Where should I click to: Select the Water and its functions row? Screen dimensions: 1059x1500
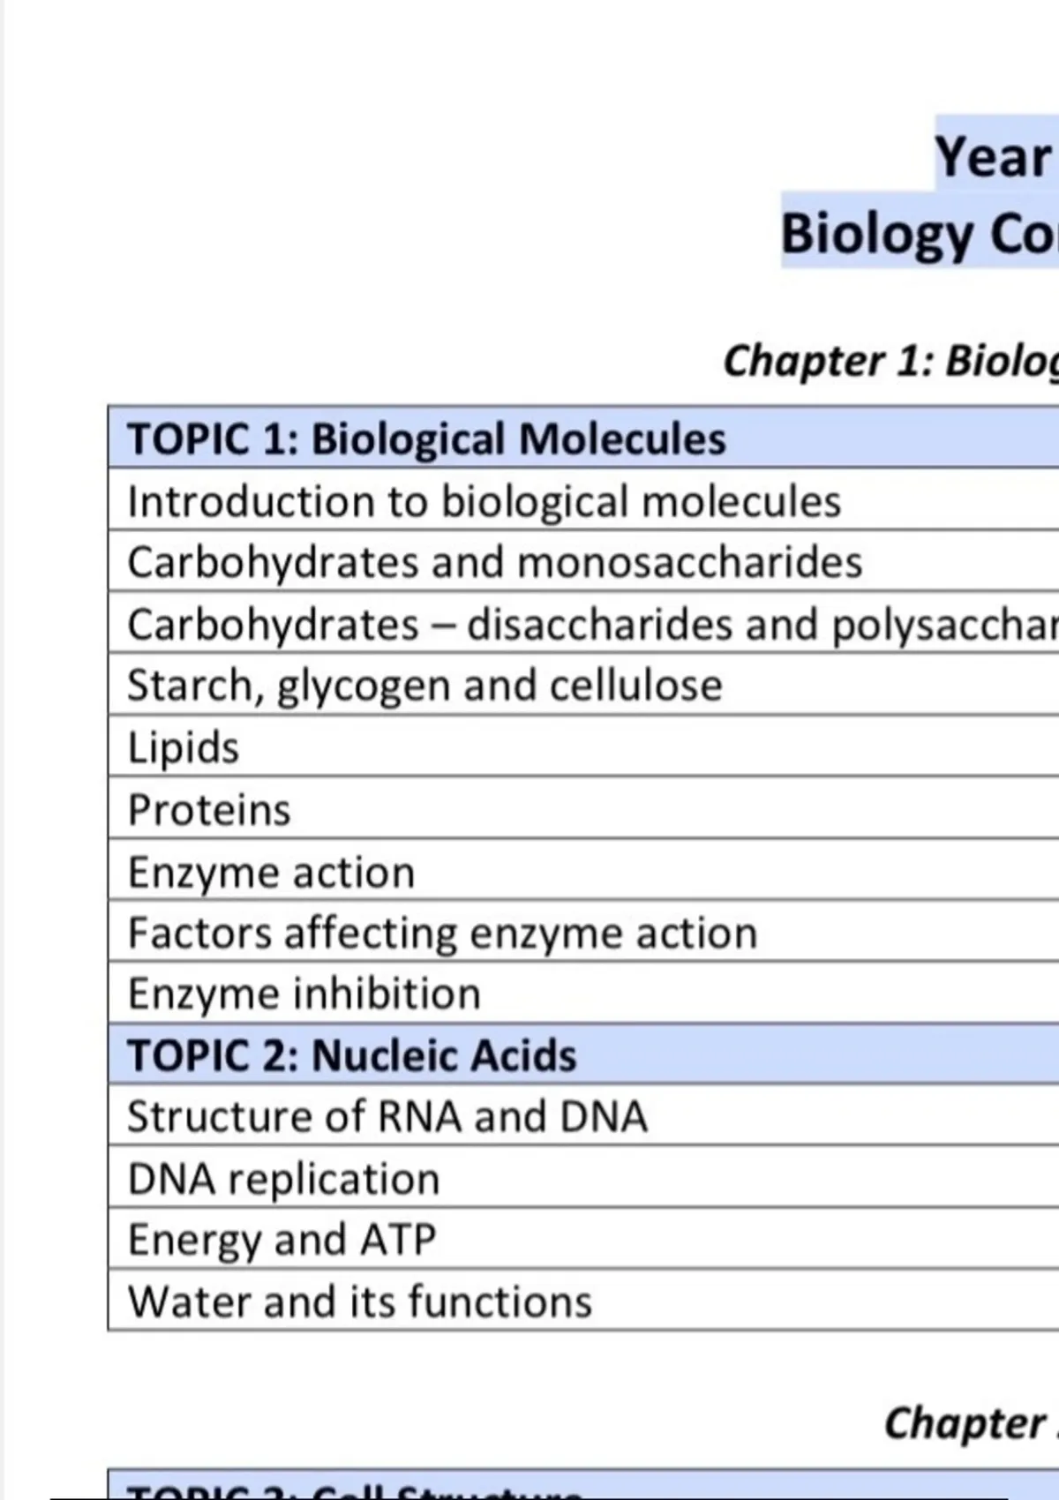[359, 1301]
